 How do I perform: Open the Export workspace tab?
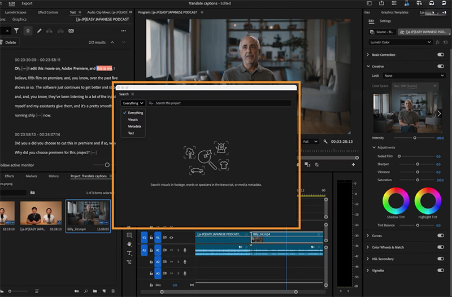click(x=27, y=3)
